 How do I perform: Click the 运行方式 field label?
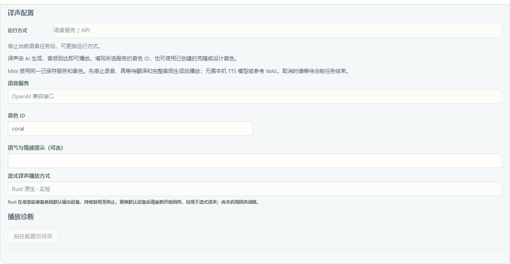(x=18, y=31)
